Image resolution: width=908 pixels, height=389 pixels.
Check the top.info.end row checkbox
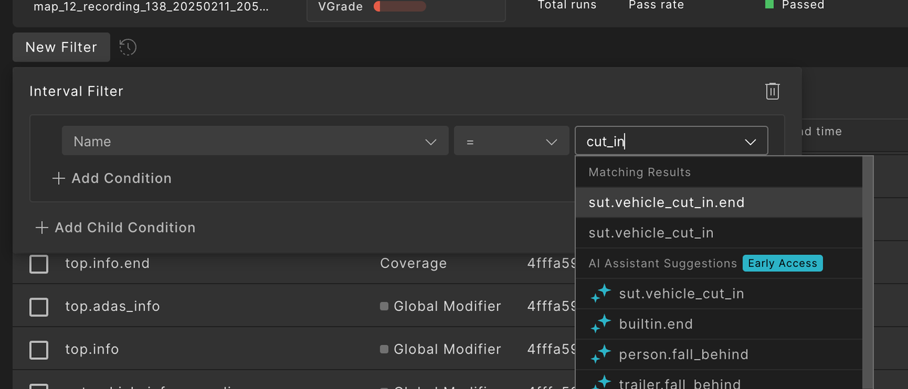(39, 264)
